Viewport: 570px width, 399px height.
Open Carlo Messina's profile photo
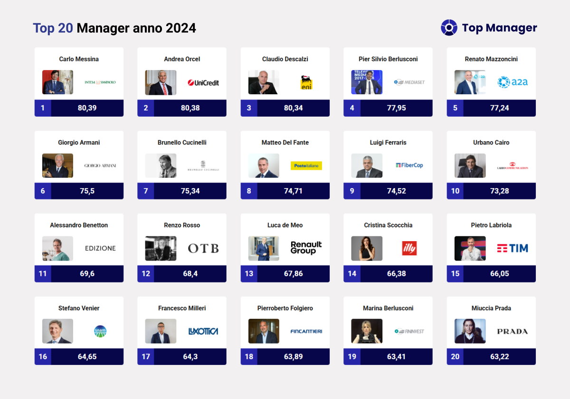tap(57, 82)
